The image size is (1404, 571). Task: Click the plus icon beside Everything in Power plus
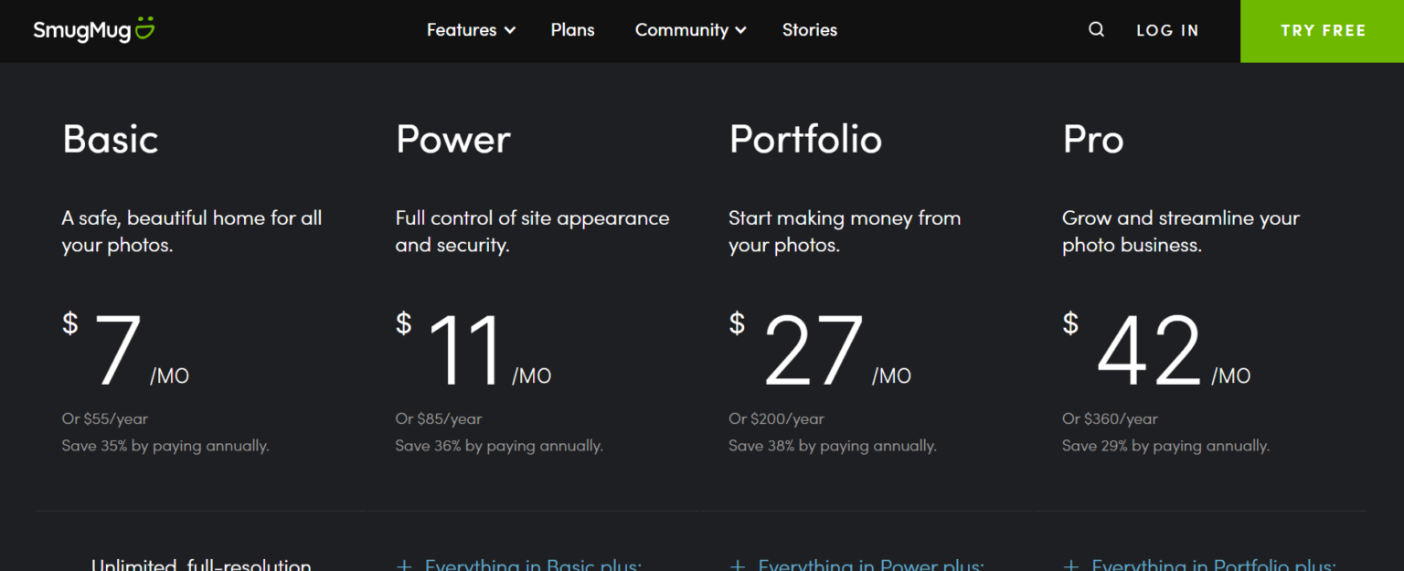point(738,566)
